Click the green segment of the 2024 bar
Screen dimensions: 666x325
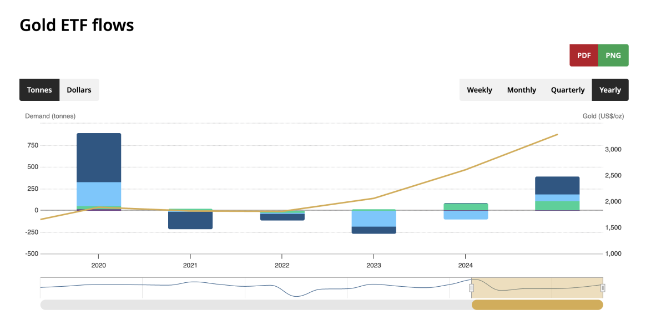point(466,205)
